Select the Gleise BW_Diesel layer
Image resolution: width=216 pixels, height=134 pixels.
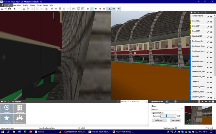coord(202,92)
